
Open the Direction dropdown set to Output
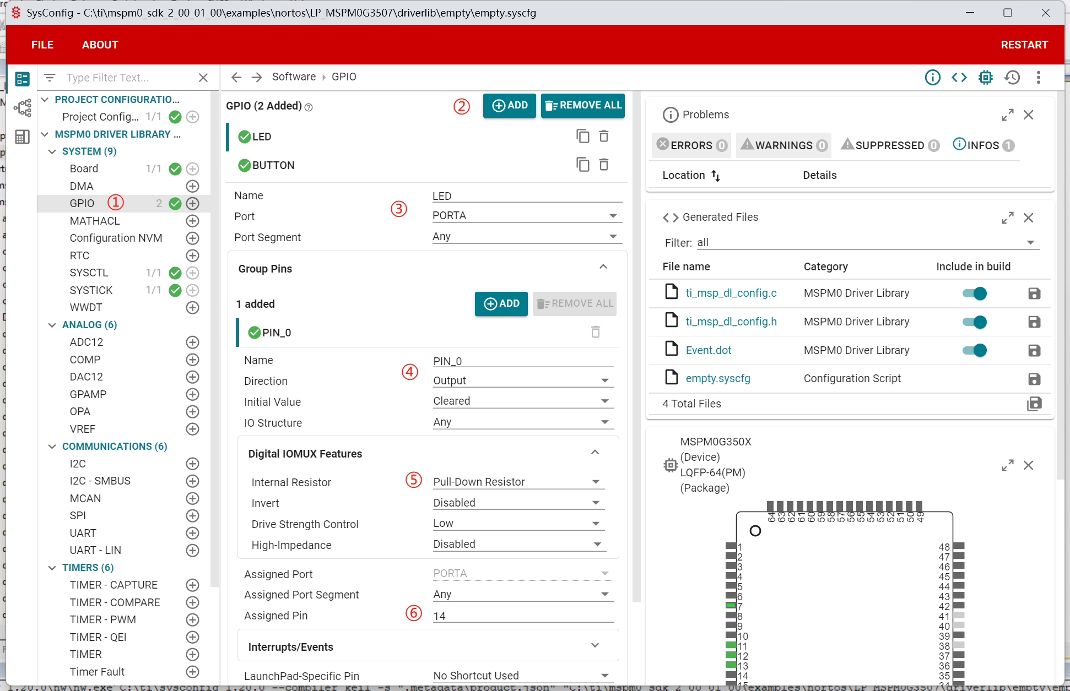point(522,380)
